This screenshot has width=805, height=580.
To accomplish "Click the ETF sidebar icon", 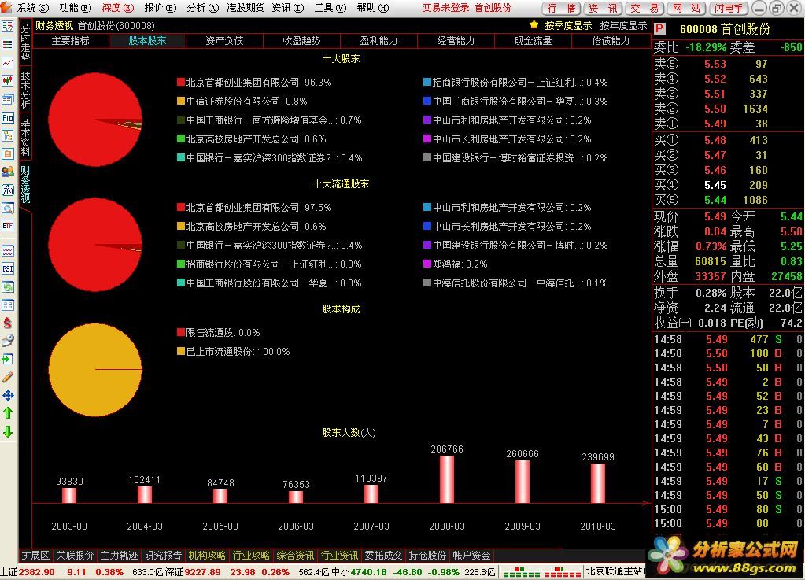I will (8, 226).
